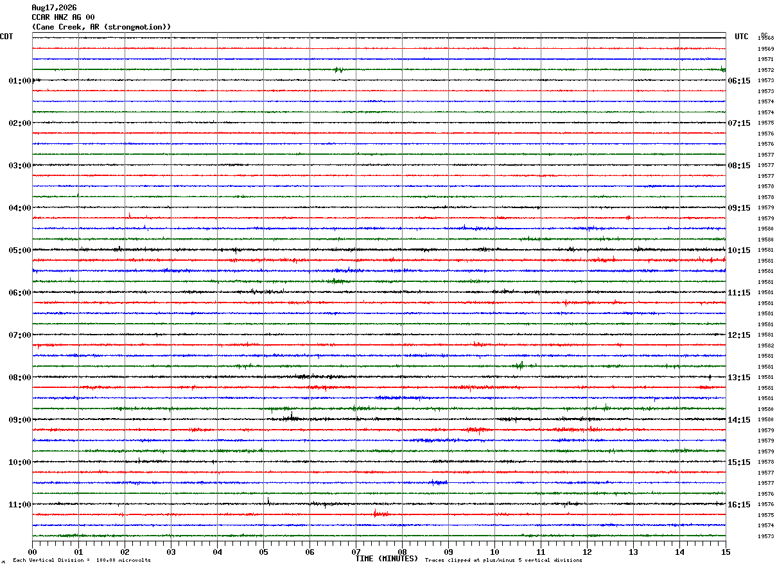Select minute 08 tick label on time axis
The height and width of the screenshot is (569, 777).
click(x=402, y=552)
